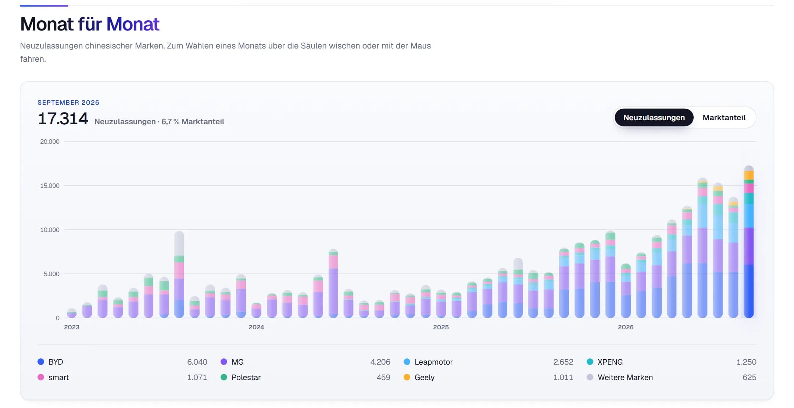This screenshot has width=794, height=408.
Task: Click the green Polestar legend dot
Action: pos(224,377)
